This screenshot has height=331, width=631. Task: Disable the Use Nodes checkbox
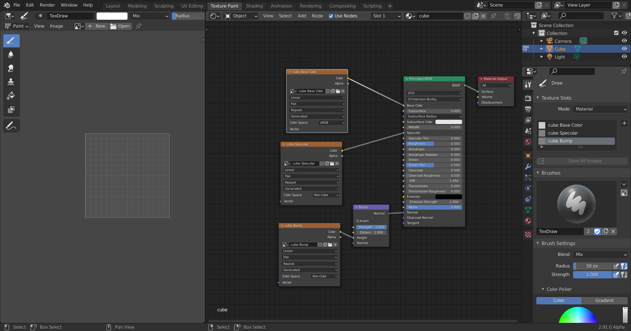click(331, 16)
